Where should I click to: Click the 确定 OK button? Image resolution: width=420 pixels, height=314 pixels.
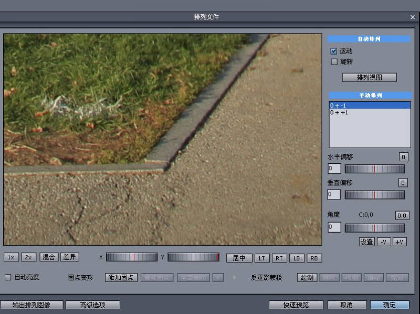pos(389,305)
